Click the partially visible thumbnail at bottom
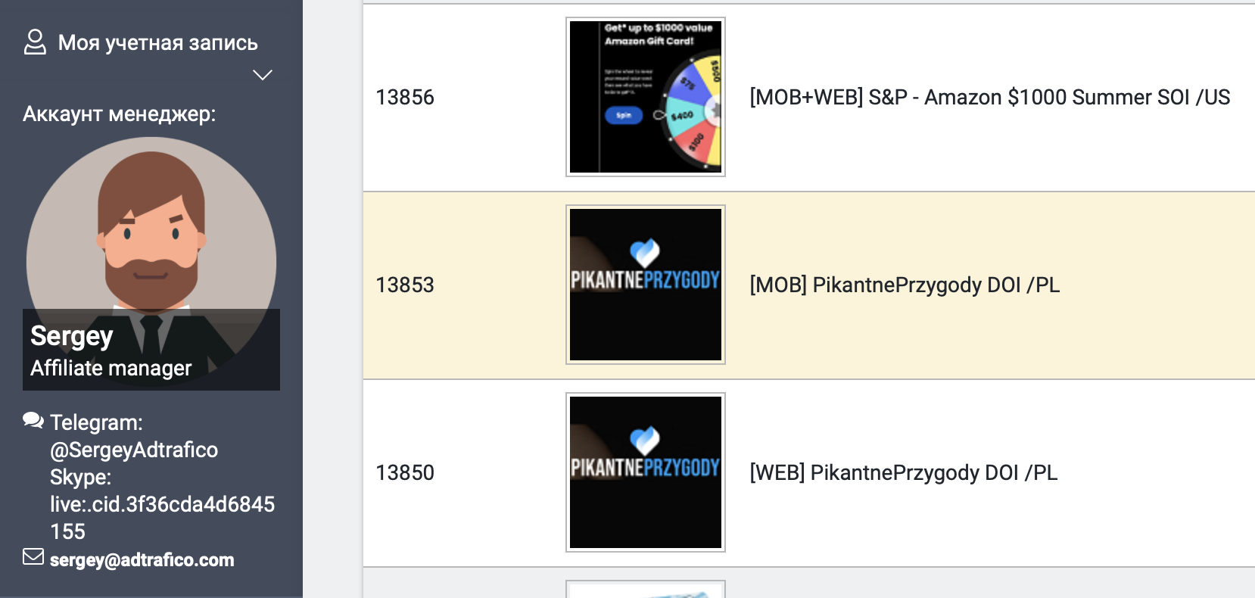Viewport: 1255px width, 598px height. tap(646, 589)
